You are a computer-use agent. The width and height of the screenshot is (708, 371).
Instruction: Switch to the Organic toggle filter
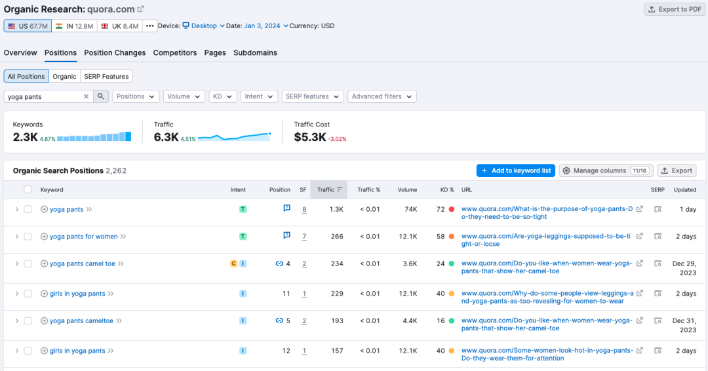tap(64, 76)
